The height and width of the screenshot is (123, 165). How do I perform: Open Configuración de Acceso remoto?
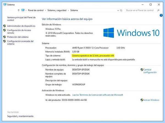pos(19,31)
